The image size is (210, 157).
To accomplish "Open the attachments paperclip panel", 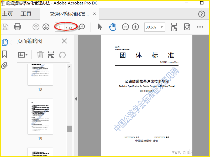I will click(4, 65).
